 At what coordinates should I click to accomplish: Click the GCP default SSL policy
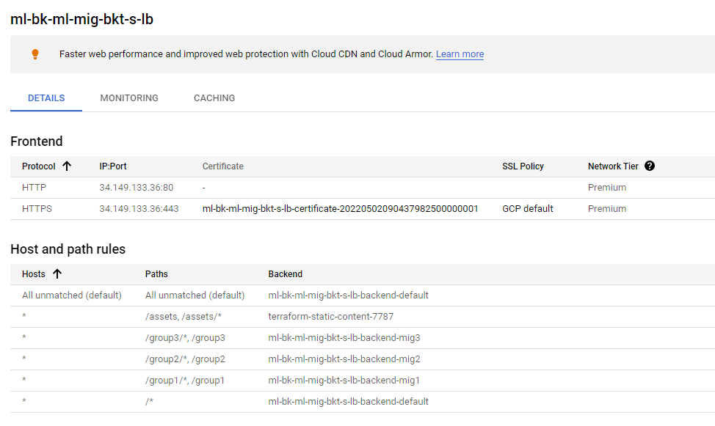click(527, 209)
